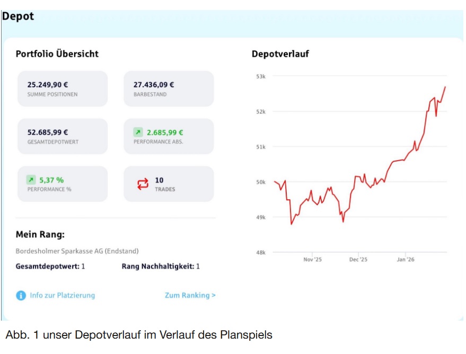The width and height of the screenshot is (466, 354).
Task: Click the red trades swap icon
Action: [x=143, y=184]
